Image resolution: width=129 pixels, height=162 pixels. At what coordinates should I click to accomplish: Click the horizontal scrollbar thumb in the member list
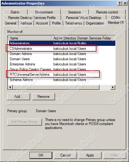56,87
